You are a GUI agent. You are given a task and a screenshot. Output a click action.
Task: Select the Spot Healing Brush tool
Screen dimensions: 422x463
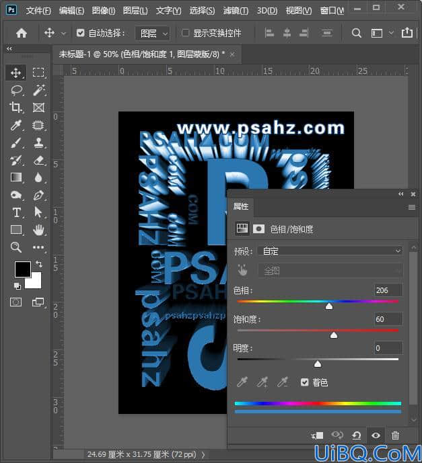click(38, 126)
